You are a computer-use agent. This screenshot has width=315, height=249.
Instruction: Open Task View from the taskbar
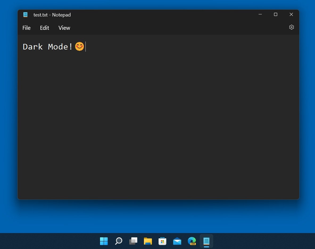133,241
